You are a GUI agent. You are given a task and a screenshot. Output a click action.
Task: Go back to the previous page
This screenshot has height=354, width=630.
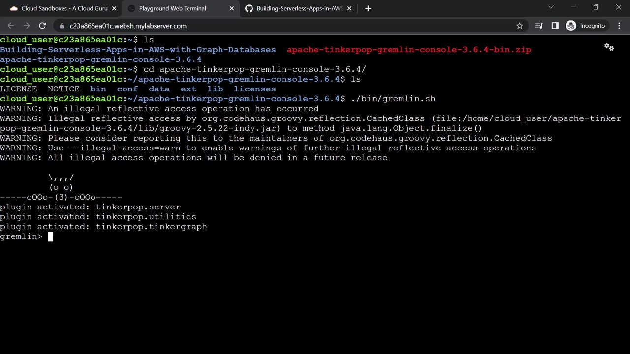click(11, 26)
